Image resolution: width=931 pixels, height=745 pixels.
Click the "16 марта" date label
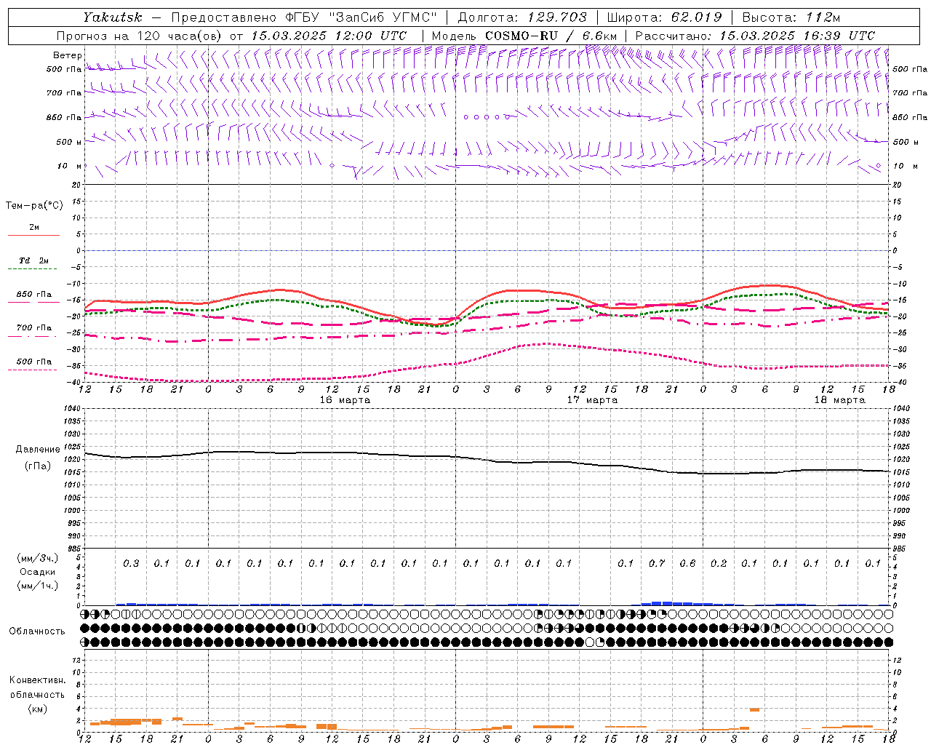tap(345, 400)
